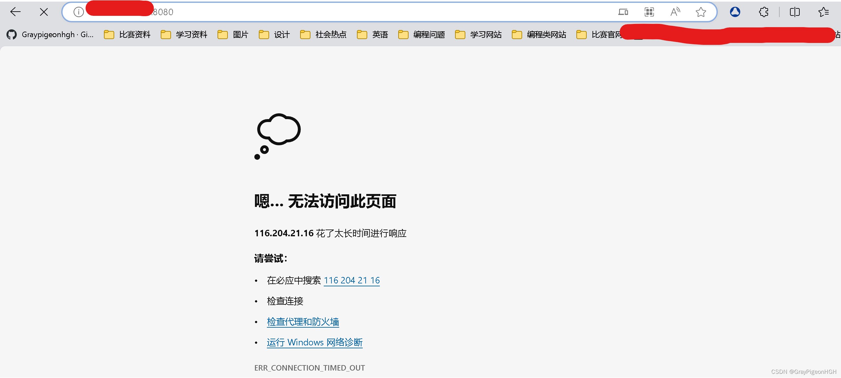Activate the read aloud icon
Image resolution: width=841 pixels, height=378 pixels.
coord(675,12)
